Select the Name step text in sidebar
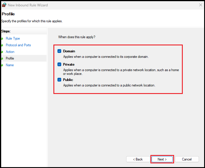The height and width of the screenshot is (168, 205). (10, 65)
